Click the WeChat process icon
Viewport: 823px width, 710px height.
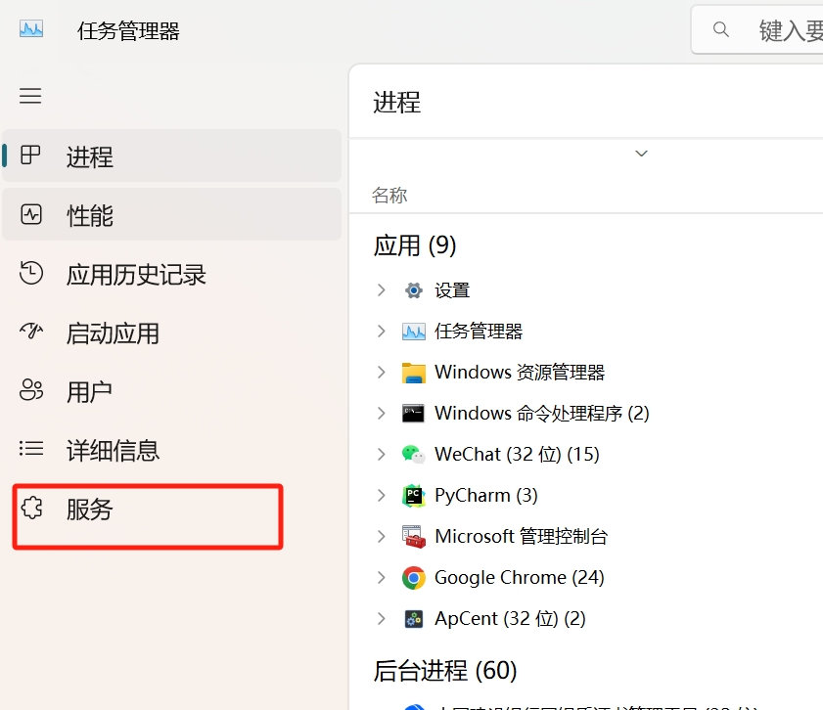click(413, 454)
